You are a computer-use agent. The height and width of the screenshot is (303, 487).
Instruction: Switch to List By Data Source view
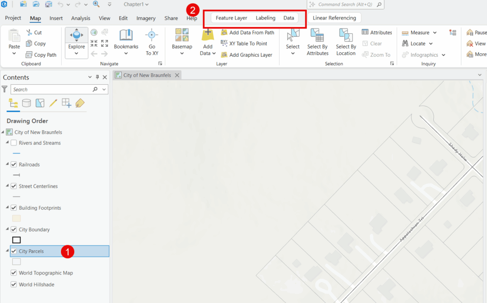[27, 103]
